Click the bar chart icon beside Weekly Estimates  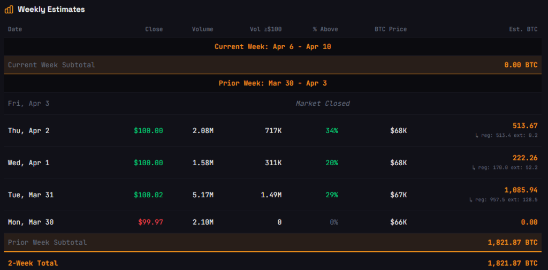click(9, 9)
